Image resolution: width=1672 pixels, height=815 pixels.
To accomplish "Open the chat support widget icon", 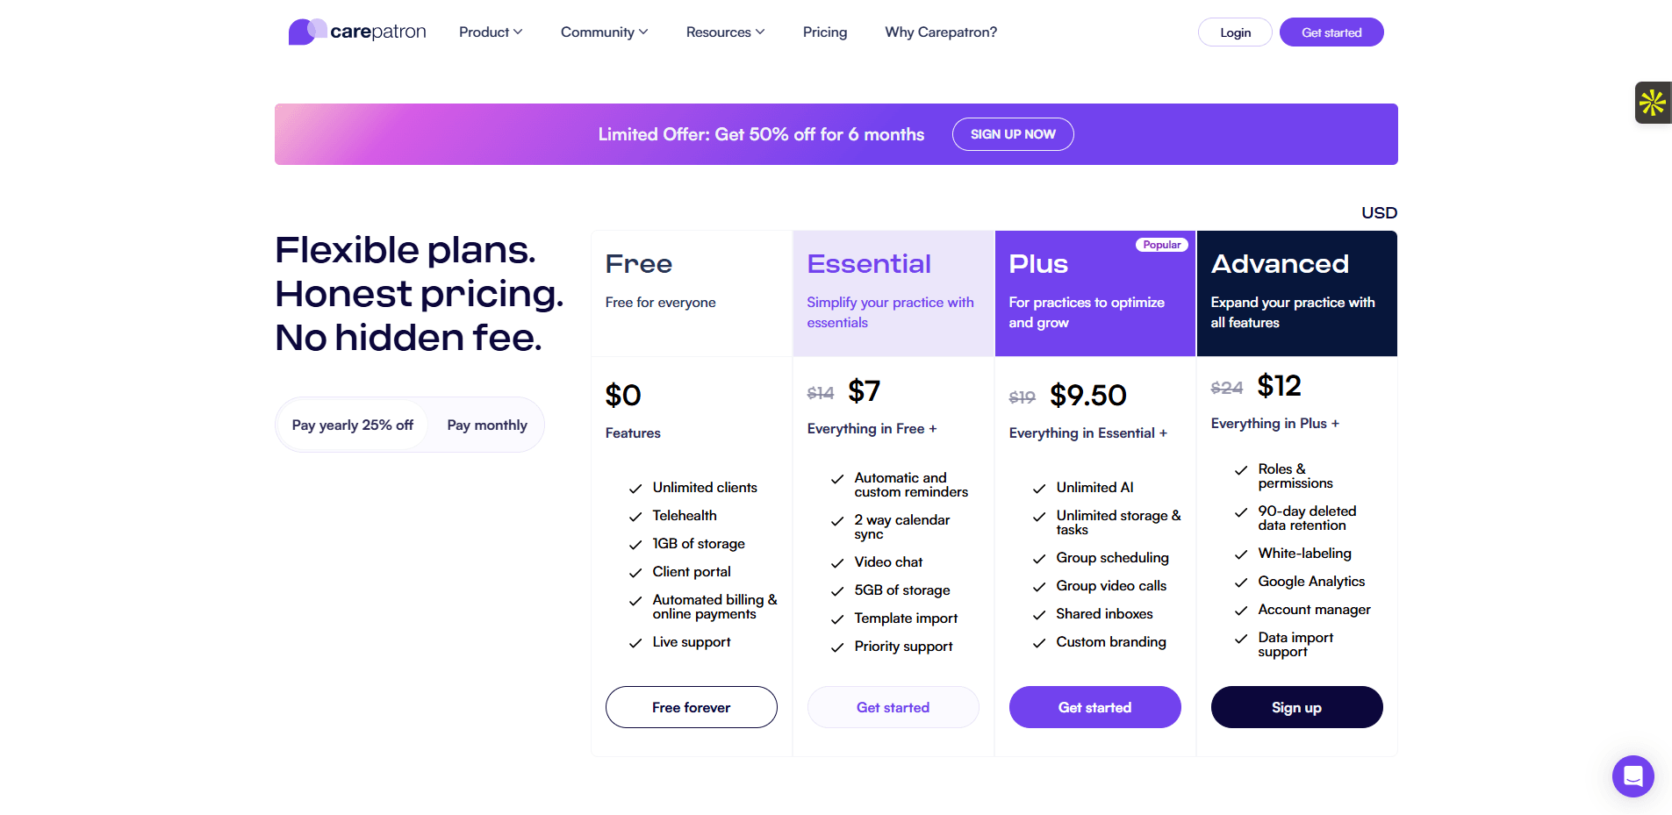I will coord(1633,776).
